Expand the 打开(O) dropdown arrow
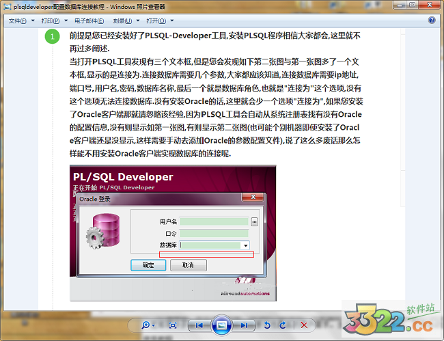Viewport: 444px width, 341px height. 172,21
